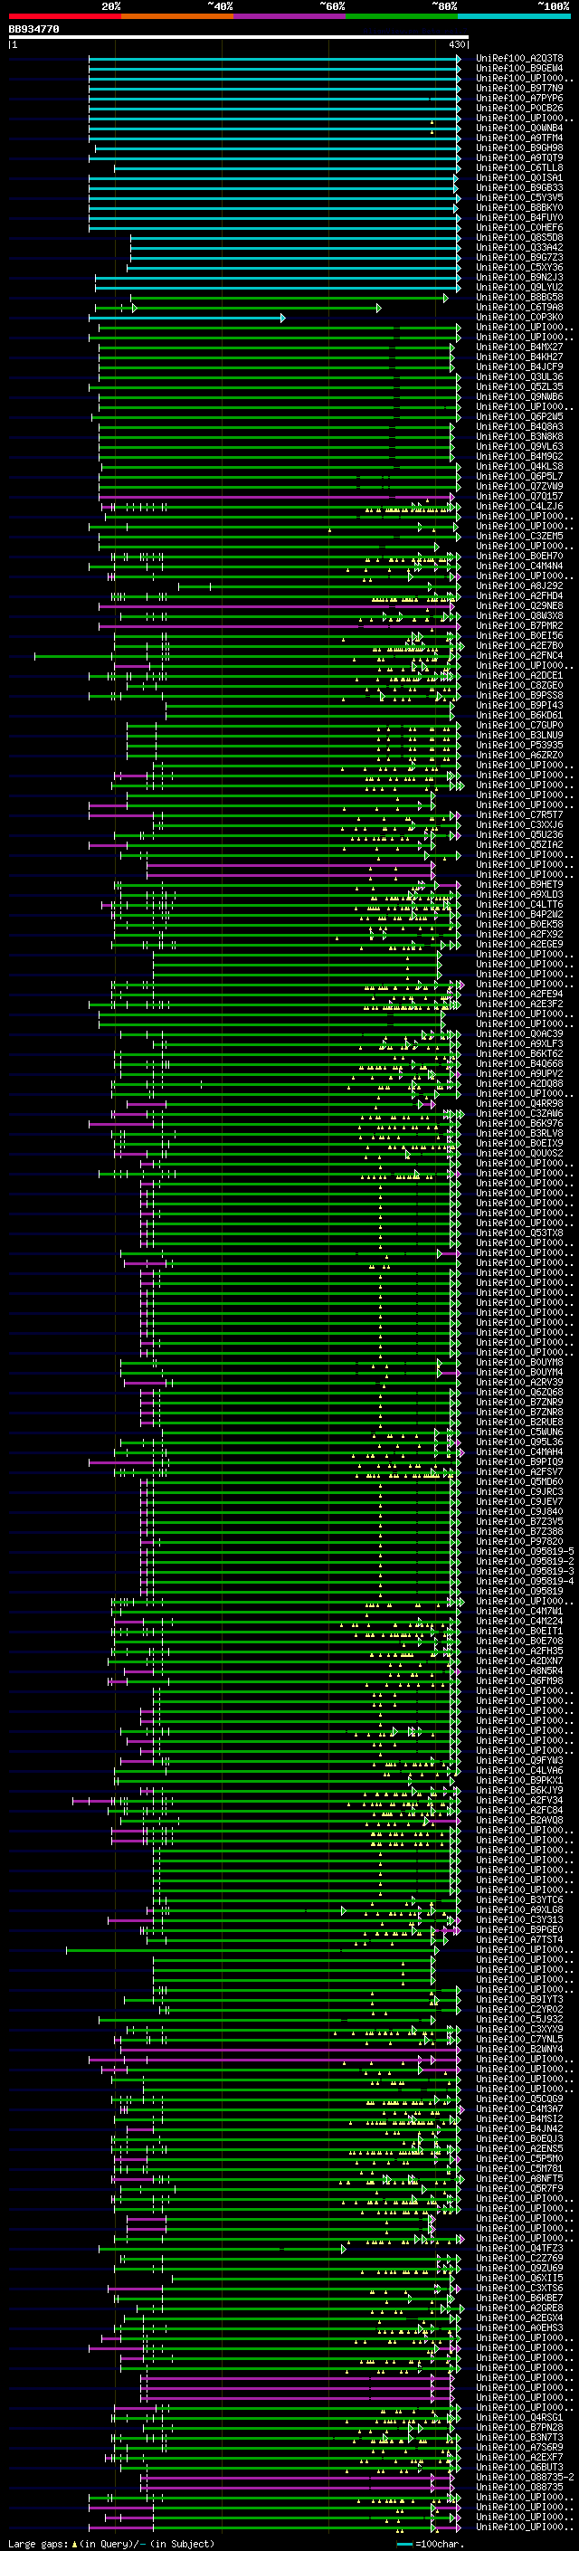Open hit UniRef100_B9T7N9
Screen dimensions: 579x2551
[x=519, y=88]
